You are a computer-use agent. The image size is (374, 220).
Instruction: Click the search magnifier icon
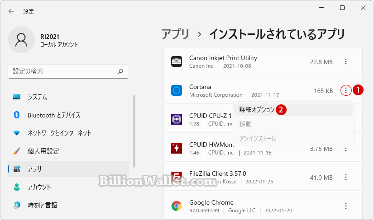pyautogui.click(x=120, y=71)
